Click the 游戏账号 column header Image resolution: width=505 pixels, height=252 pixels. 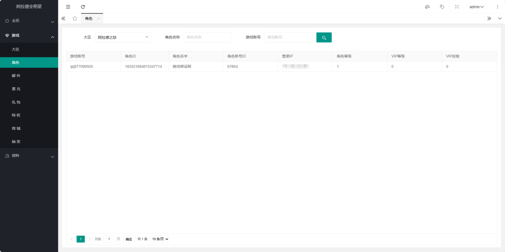pyautogui.click(x=93, y=56)
